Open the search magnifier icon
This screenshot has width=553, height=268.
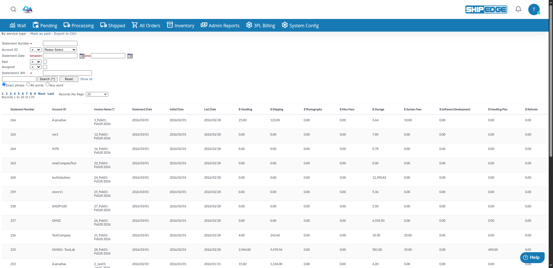tap(13, 9)
